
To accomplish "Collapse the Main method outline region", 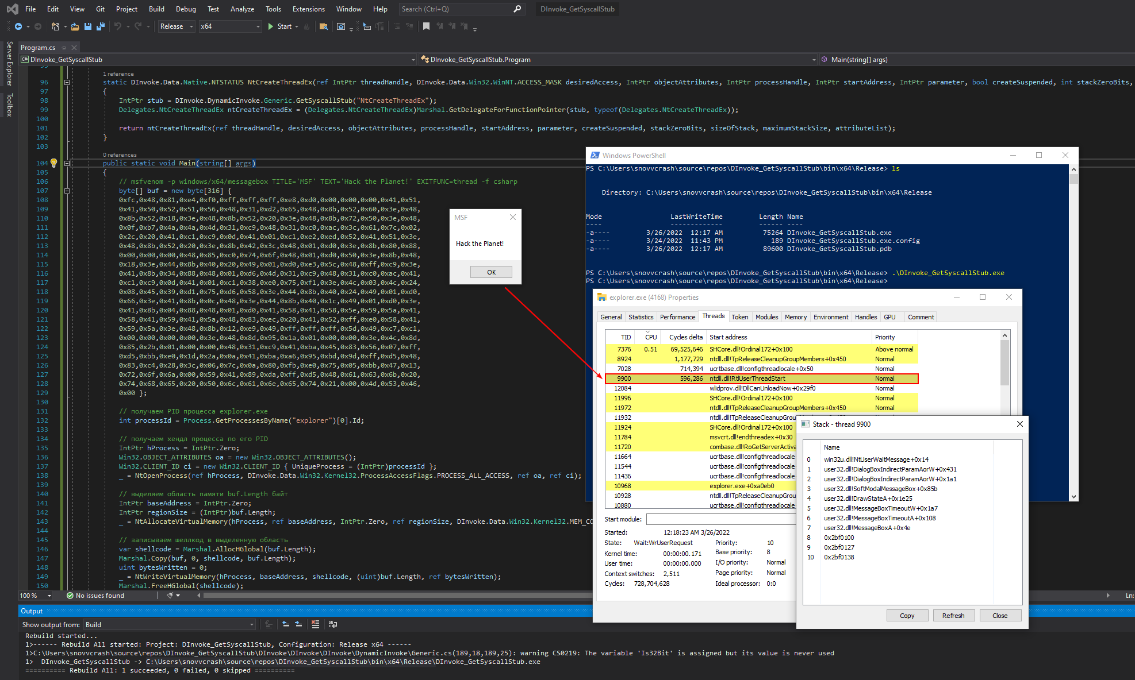I will (67, 163).
